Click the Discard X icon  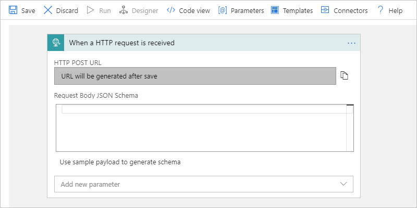(48, 10)
